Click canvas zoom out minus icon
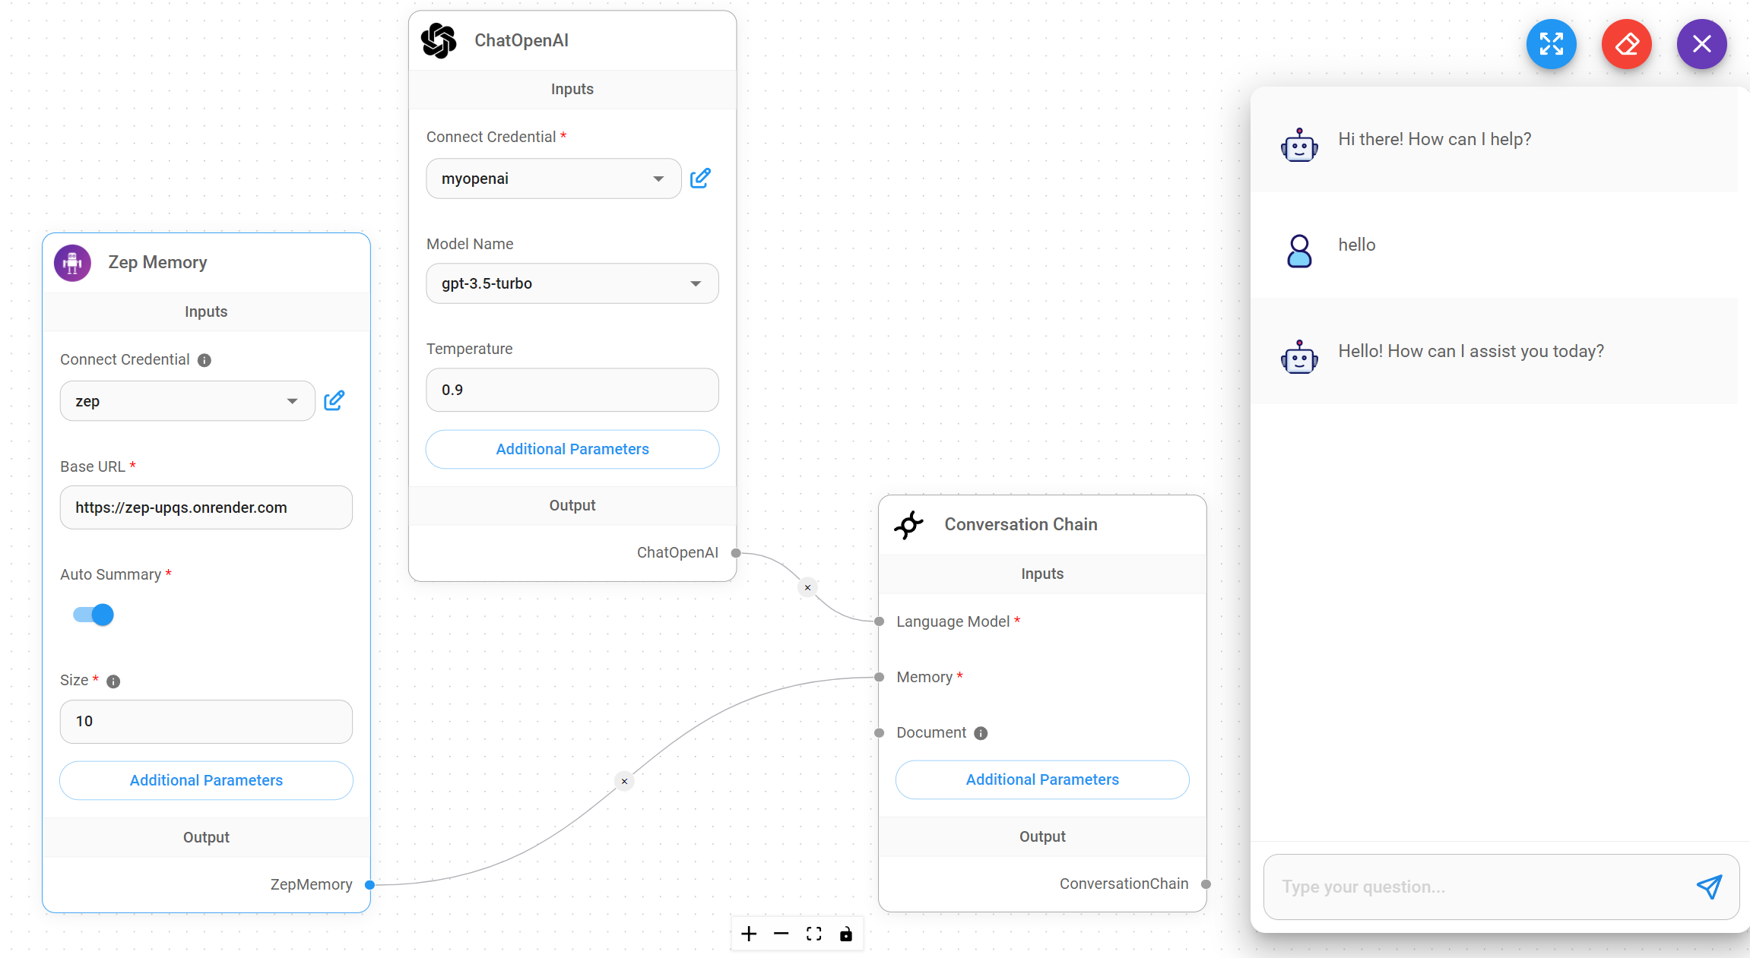The image size is (1750, 958). click(x=781, y=934)
